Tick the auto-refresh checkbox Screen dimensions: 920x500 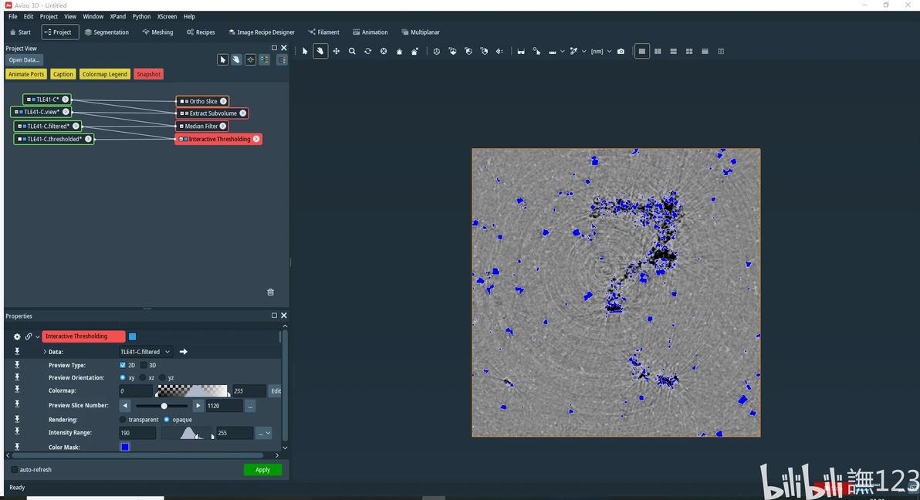pyautogui.click(x=14, y=469)
